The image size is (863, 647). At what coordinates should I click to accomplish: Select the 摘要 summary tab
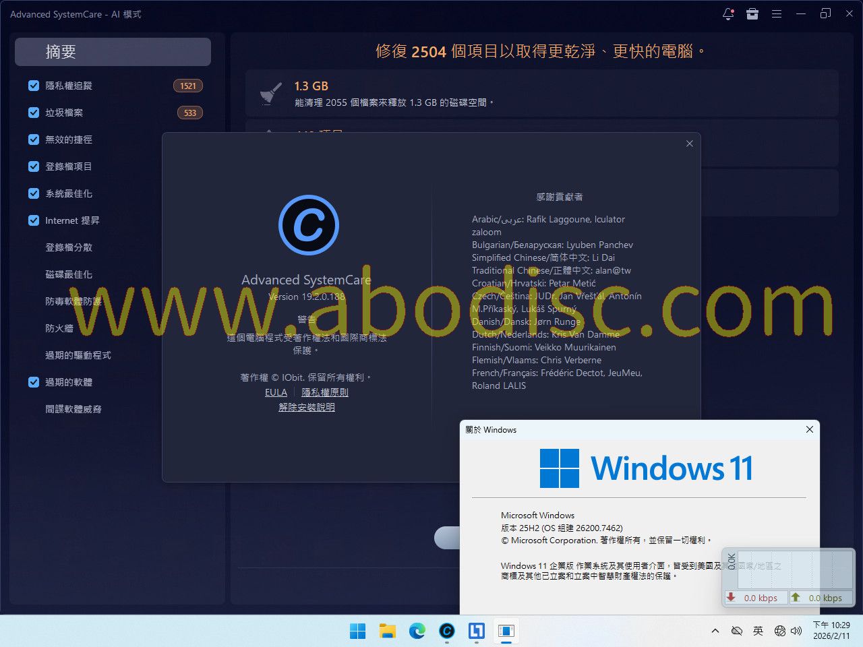tap(113, 52)
